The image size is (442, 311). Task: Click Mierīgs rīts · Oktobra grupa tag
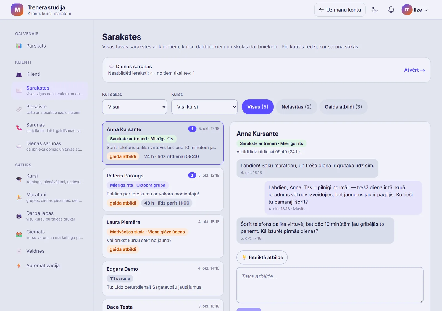(138, 185)
